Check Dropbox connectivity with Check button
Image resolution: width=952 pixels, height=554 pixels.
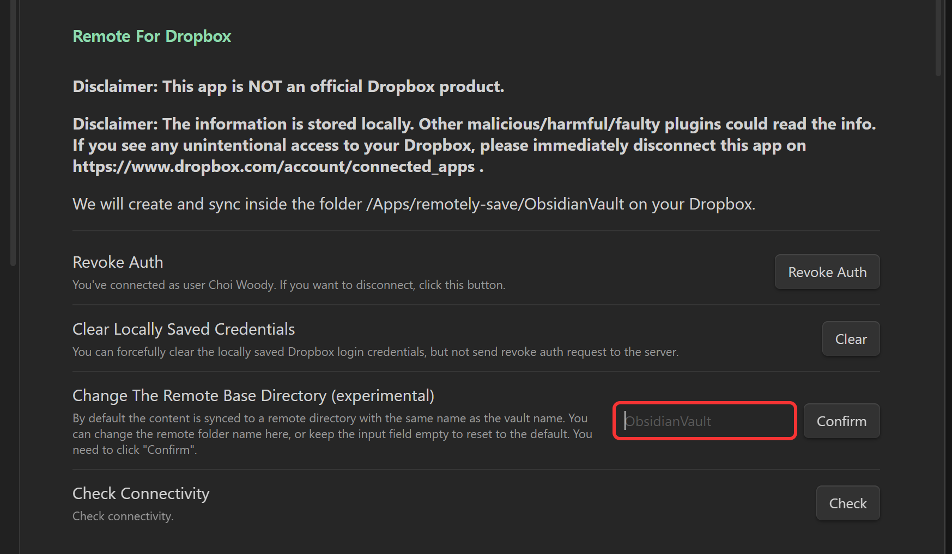coord(848,503)
